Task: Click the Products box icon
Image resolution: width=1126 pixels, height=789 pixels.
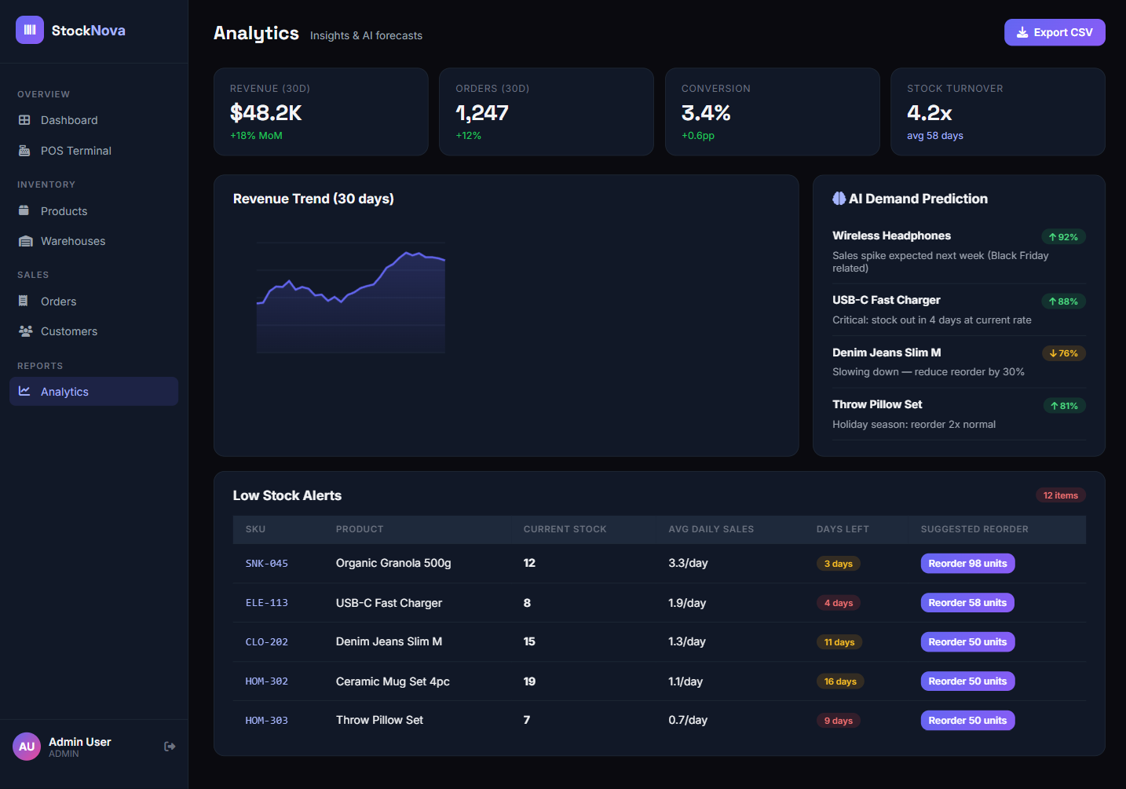Action: click(24, 211)
